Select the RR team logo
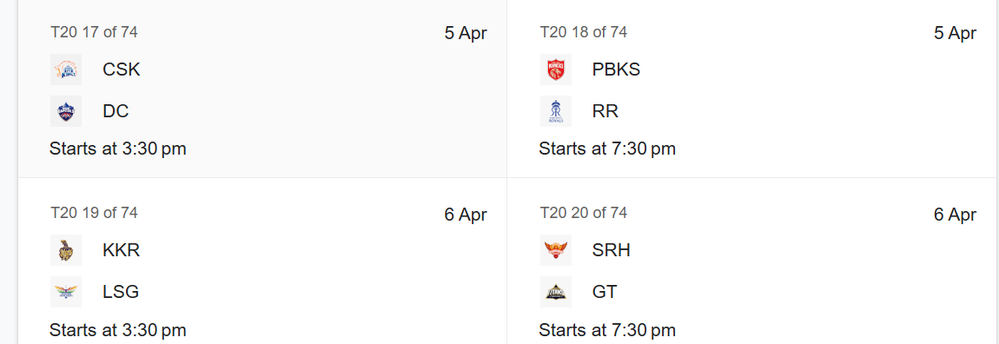This screenshot has height=344, width=999. click(556, 111)
